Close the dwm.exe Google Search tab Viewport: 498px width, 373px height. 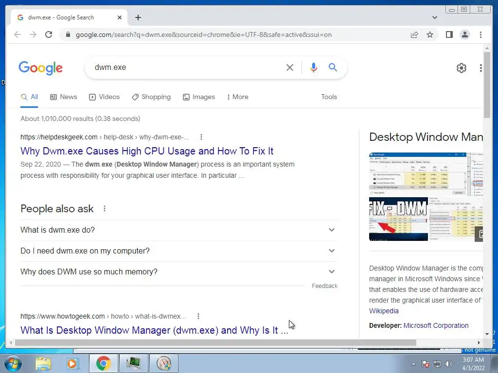[x=120, y=17]
